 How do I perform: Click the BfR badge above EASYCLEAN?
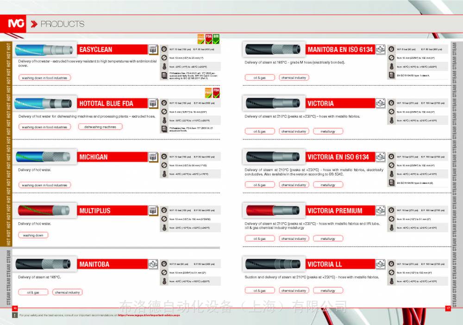tap(216, 38)
